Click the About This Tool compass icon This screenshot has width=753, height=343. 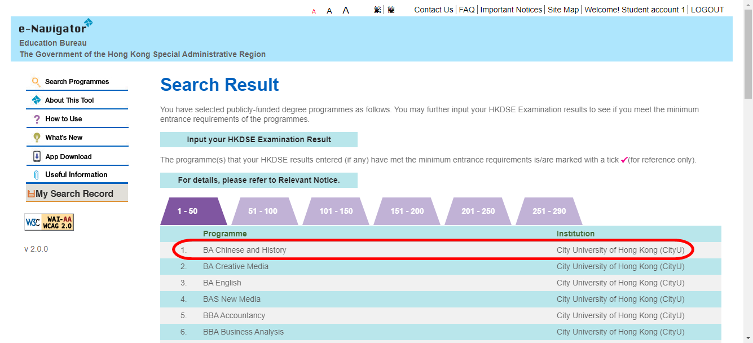[36, 100]
